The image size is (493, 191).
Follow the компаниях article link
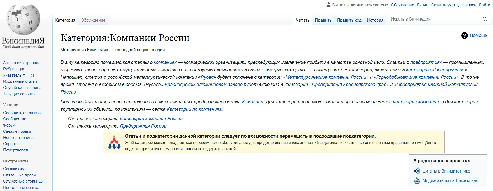[x=165, y=62]
